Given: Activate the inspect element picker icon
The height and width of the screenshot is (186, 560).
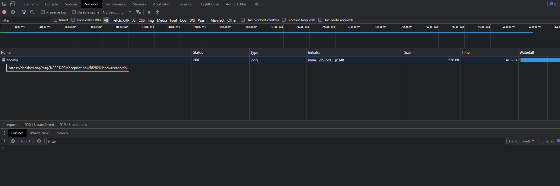Looking at the screenshot, I should [4, 4].
